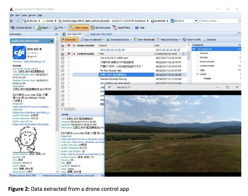Screen dimensions: 248x196
Task: Open the Export dropdown arrow
Action: point(50,28)
